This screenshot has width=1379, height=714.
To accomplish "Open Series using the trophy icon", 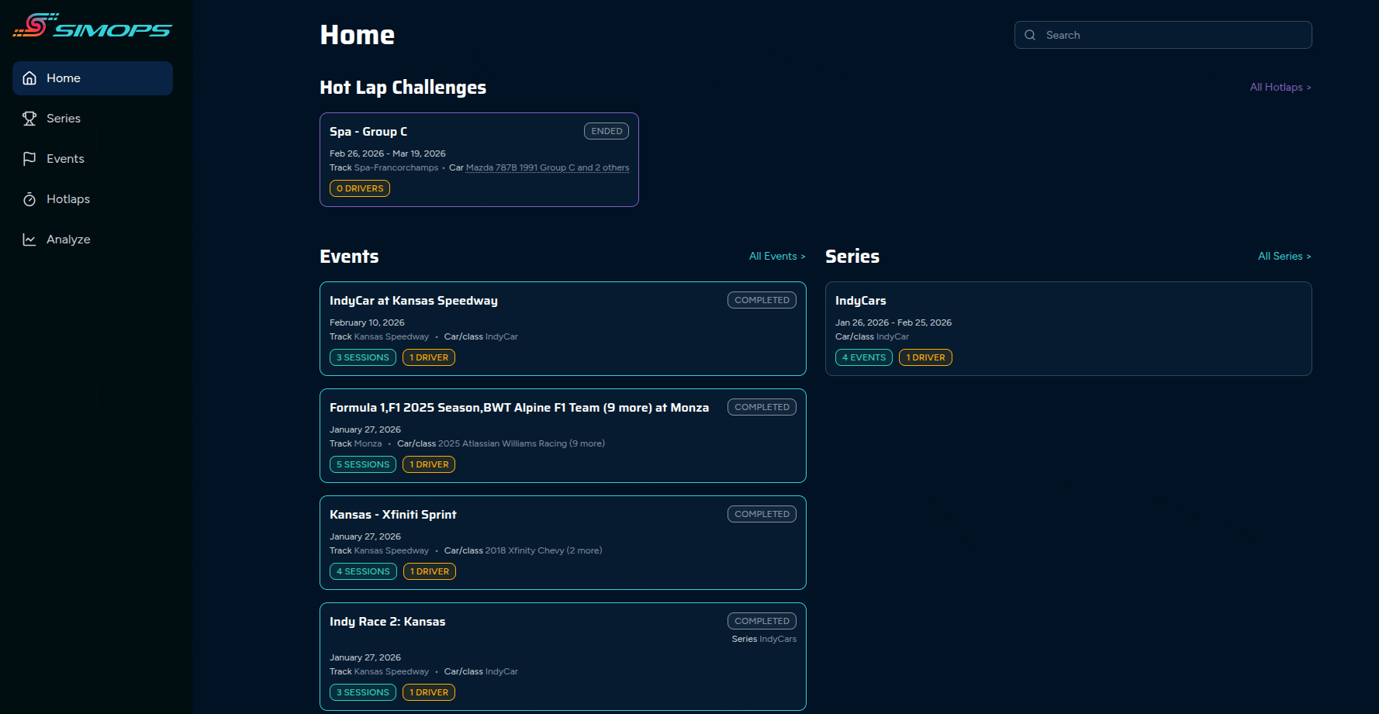I will 29,118.
